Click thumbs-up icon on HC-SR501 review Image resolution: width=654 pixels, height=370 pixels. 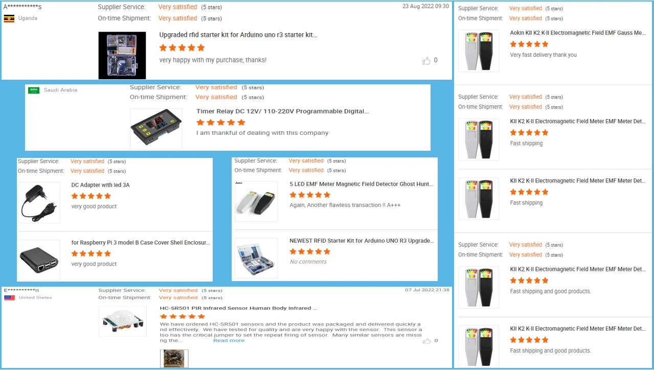click(x=427, y=341)
